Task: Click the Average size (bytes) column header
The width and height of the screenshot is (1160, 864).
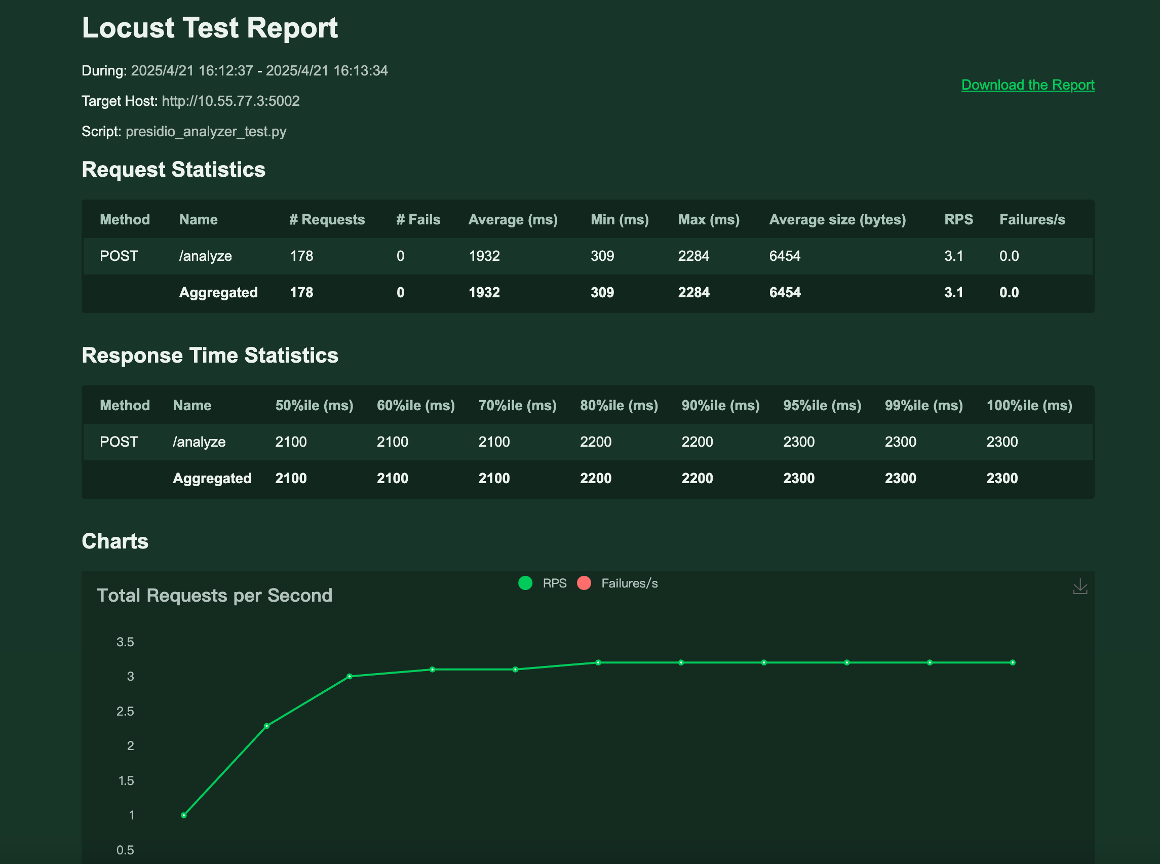Action: (837, 220)
